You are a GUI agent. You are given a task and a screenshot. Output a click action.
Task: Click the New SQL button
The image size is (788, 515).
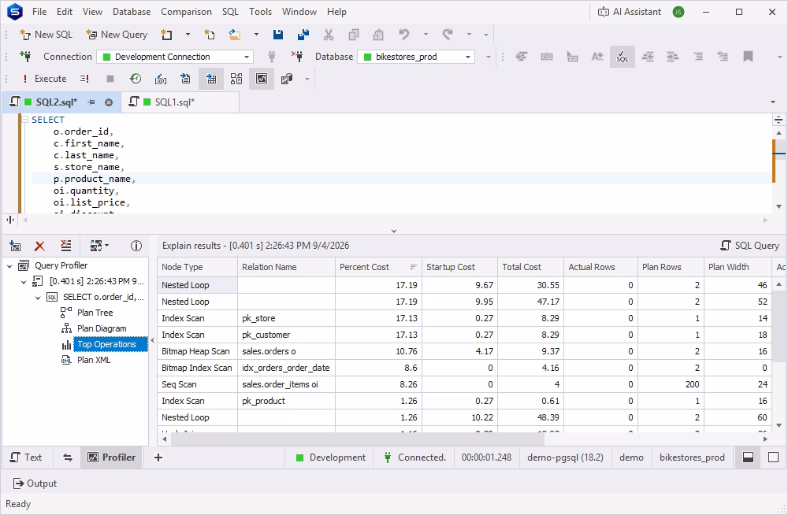(x=46, y=35)
